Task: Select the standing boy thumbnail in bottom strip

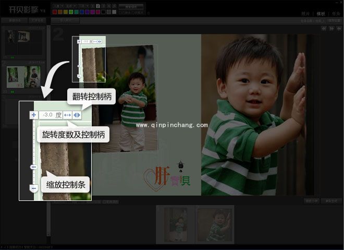Action: 176,224
